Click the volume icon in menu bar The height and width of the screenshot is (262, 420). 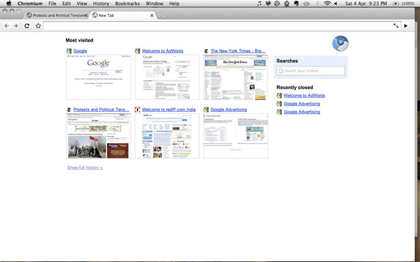[335, 4]
